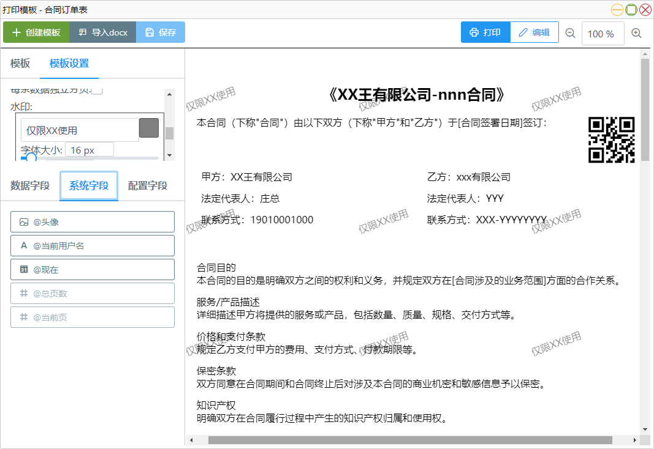This screenshot has width=654, height=449.
Task: Click the 创建模板 create template button
Action: click(36, 32)
